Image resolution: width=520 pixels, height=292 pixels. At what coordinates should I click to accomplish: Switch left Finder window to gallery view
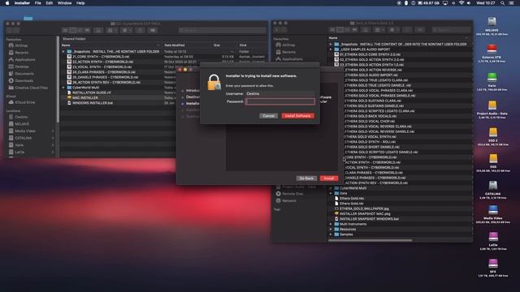[x=87, y=30]
